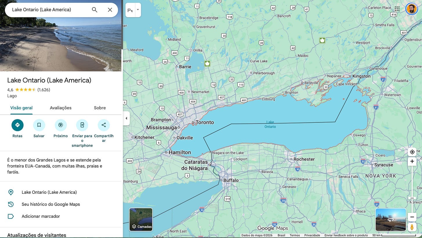The image size is (422, 238).
Task: Share place via Compartilhar icon
Action: tap(104, 125)
